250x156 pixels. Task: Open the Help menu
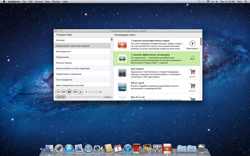65,2
